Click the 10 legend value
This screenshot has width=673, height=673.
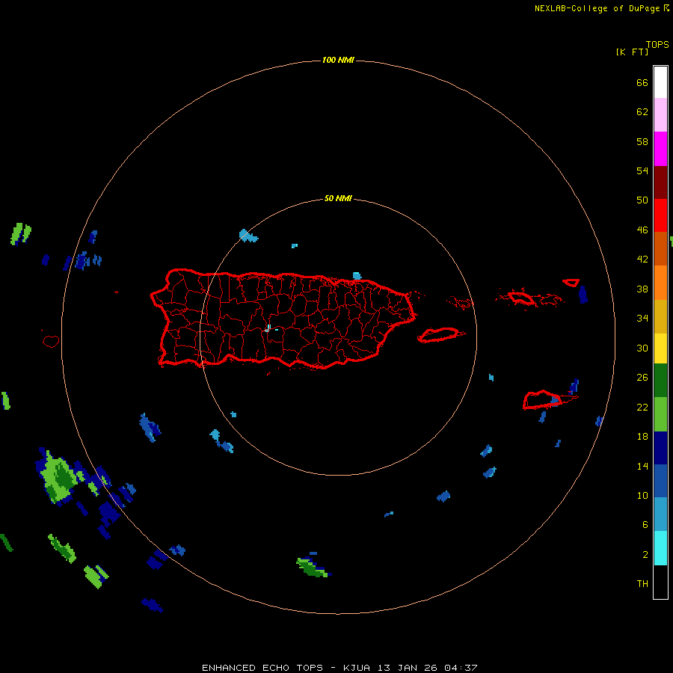pyautogui.click(x=642, y=496)
